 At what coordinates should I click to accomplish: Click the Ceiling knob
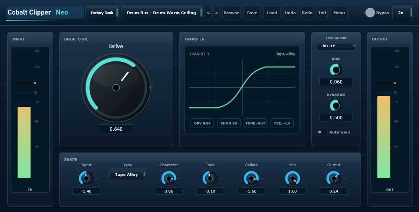[251, 178]
